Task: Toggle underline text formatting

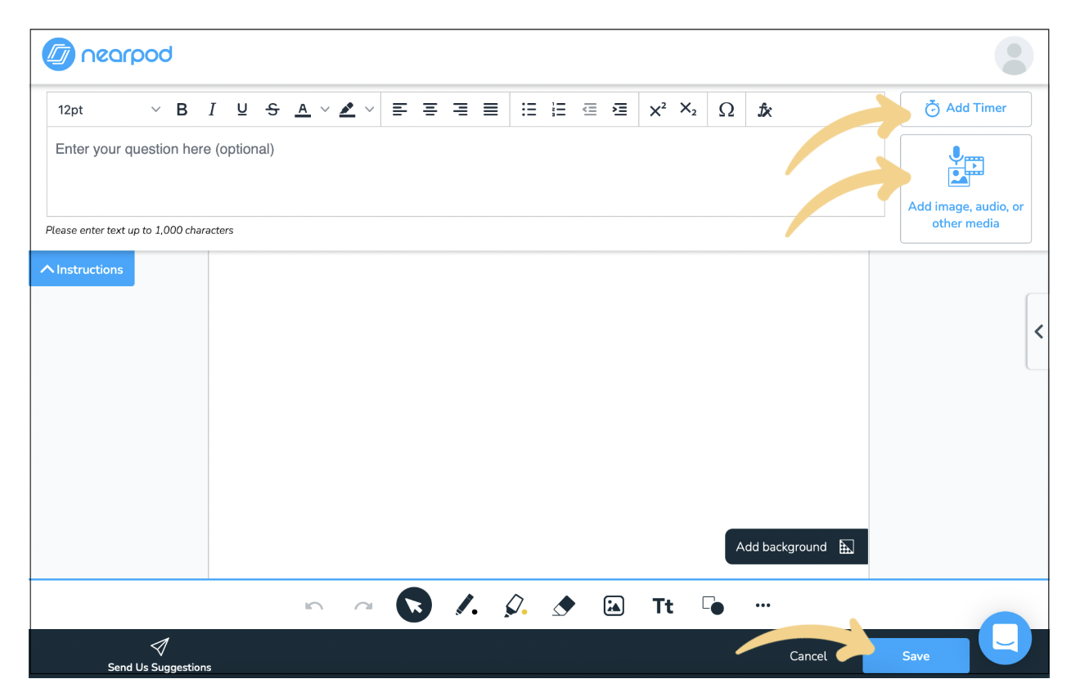Action: pyautogui.click(x=242, y=110)
